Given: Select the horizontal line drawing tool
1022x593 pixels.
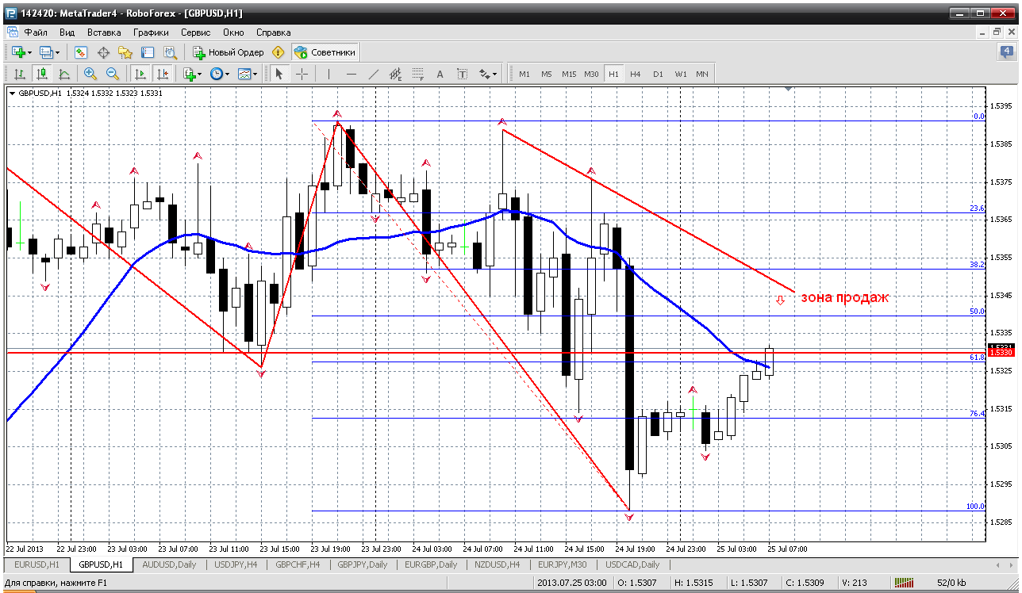Looking at the screenshot, I should [352, 74].
